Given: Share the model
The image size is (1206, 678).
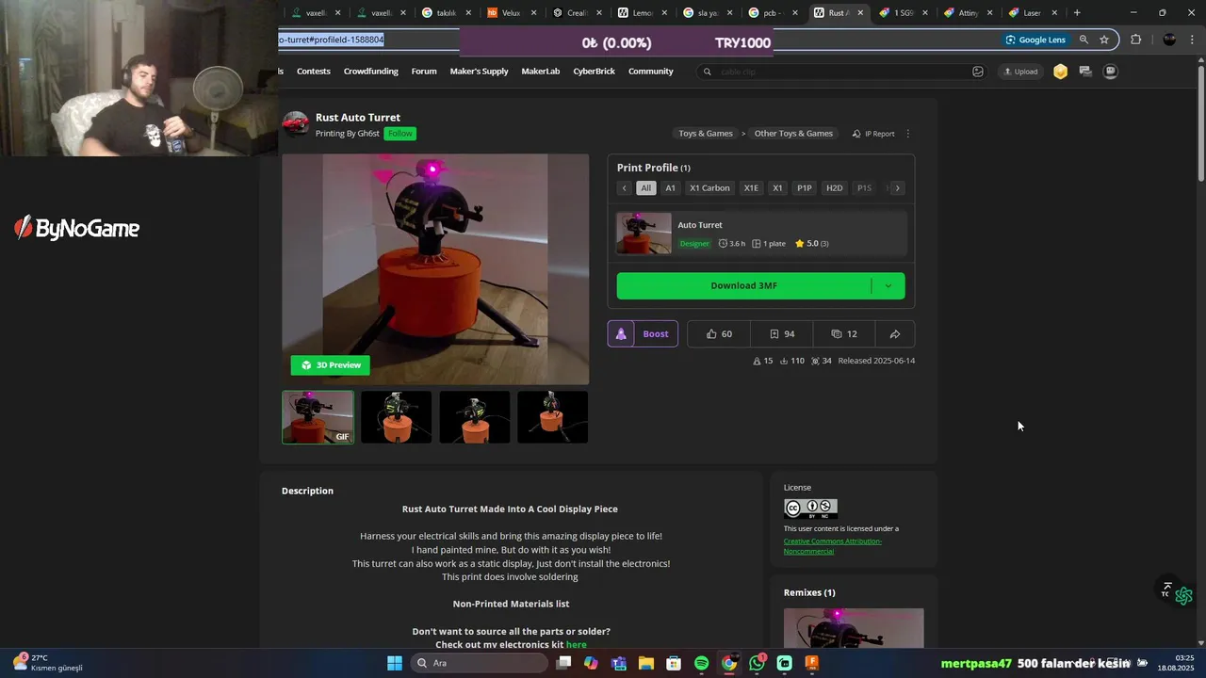Looking at the screenshot, I should pos(895,333).
